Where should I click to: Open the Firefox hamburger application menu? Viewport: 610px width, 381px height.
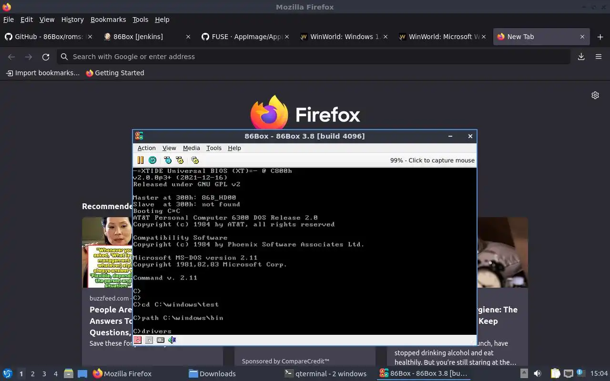point(599,57)
